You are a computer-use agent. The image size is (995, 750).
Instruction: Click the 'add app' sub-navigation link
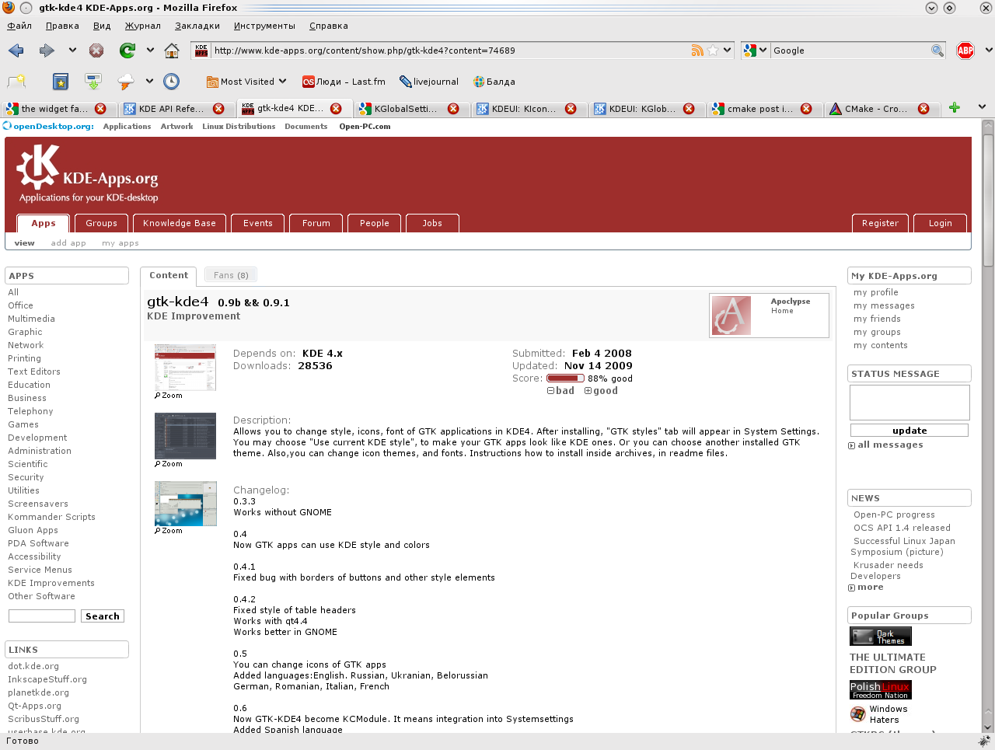[x=68, y=243]
